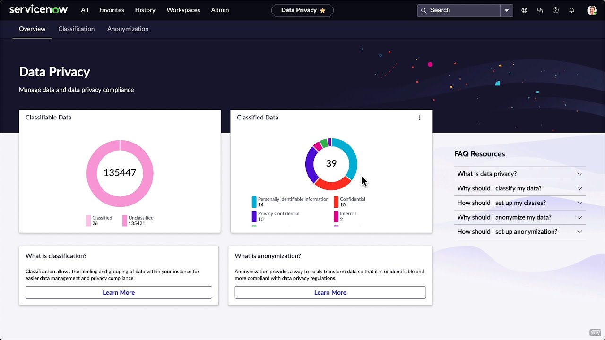Image resolution: width=605 pixels, height=340 pixels.
Task: Expand 'Why should I anonymize my data?' FAQ
Action: click(x=520, y=217)
